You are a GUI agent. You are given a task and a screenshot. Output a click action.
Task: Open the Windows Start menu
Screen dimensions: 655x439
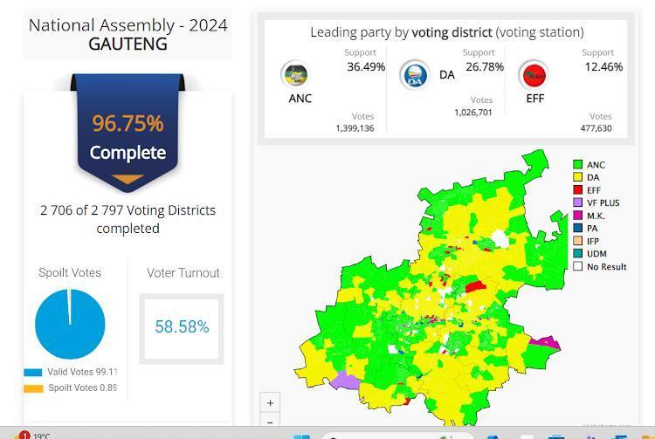coord(301,436)
